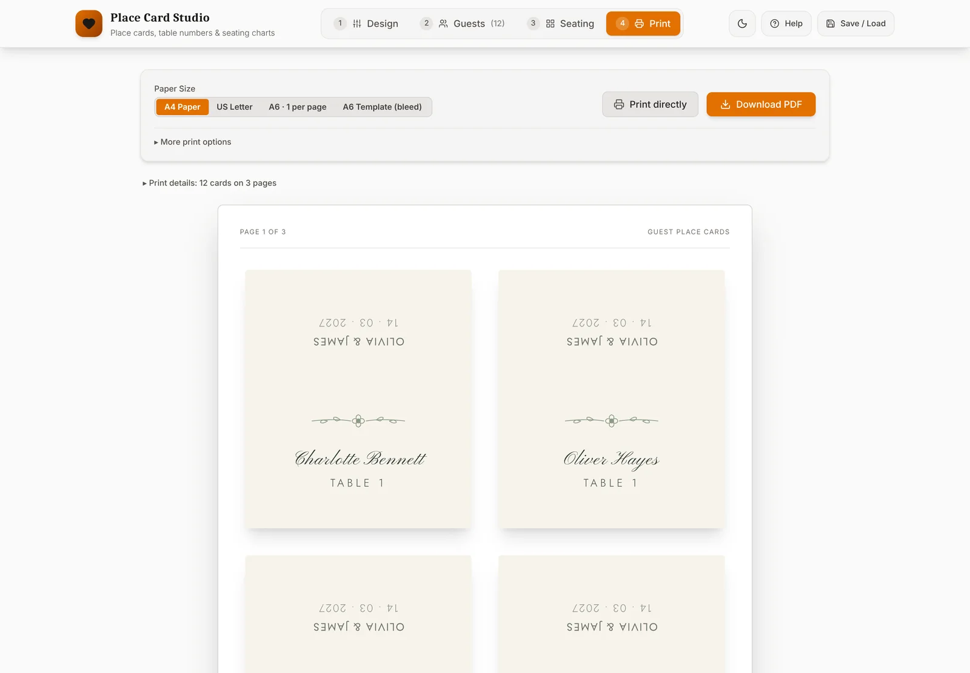Click the printer icon on Print directly
Viewport: 970px width, 673px height.
tap(619, 104)
